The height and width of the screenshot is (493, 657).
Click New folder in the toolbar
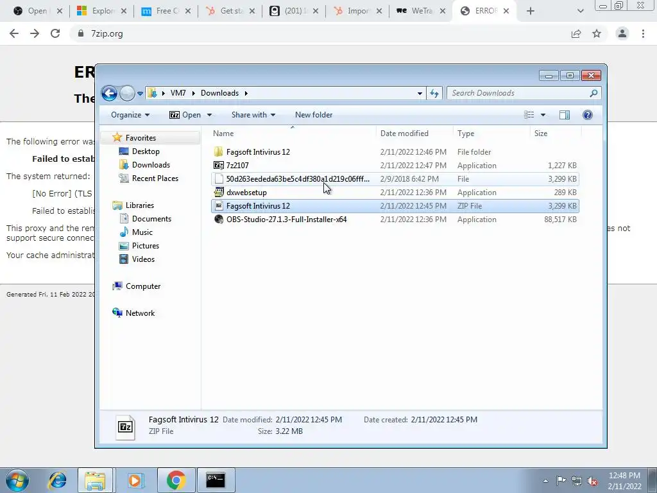click(x=314, y=115)
